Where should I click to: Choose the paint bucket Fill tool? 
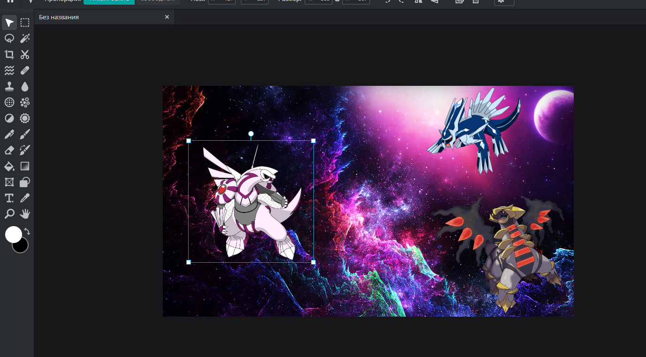[9, 166]
